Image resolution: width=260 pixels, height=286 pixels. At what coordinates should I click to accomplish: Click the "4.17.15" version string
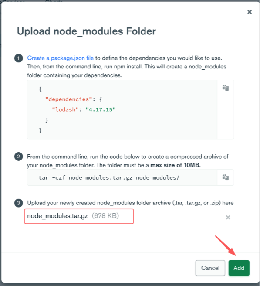click(101, 109)
